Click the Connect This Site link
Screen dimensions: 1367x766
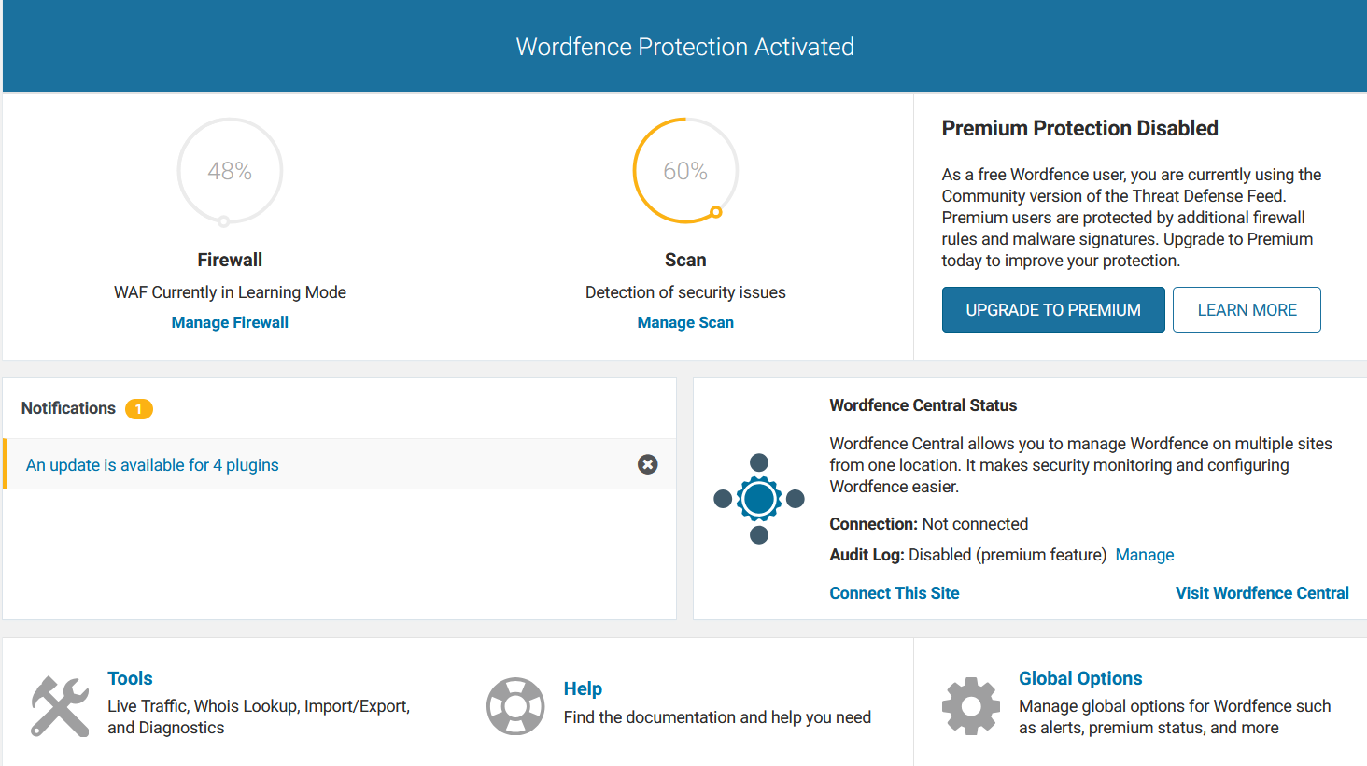click(x=894, y=593)
